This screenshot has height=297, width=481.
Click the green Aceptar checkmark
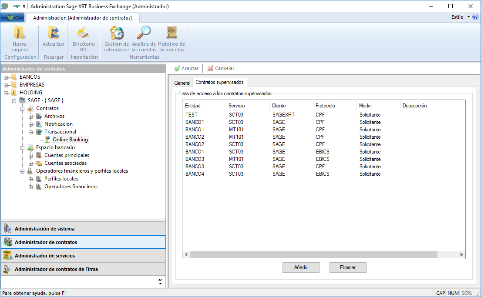coord(177,68)
